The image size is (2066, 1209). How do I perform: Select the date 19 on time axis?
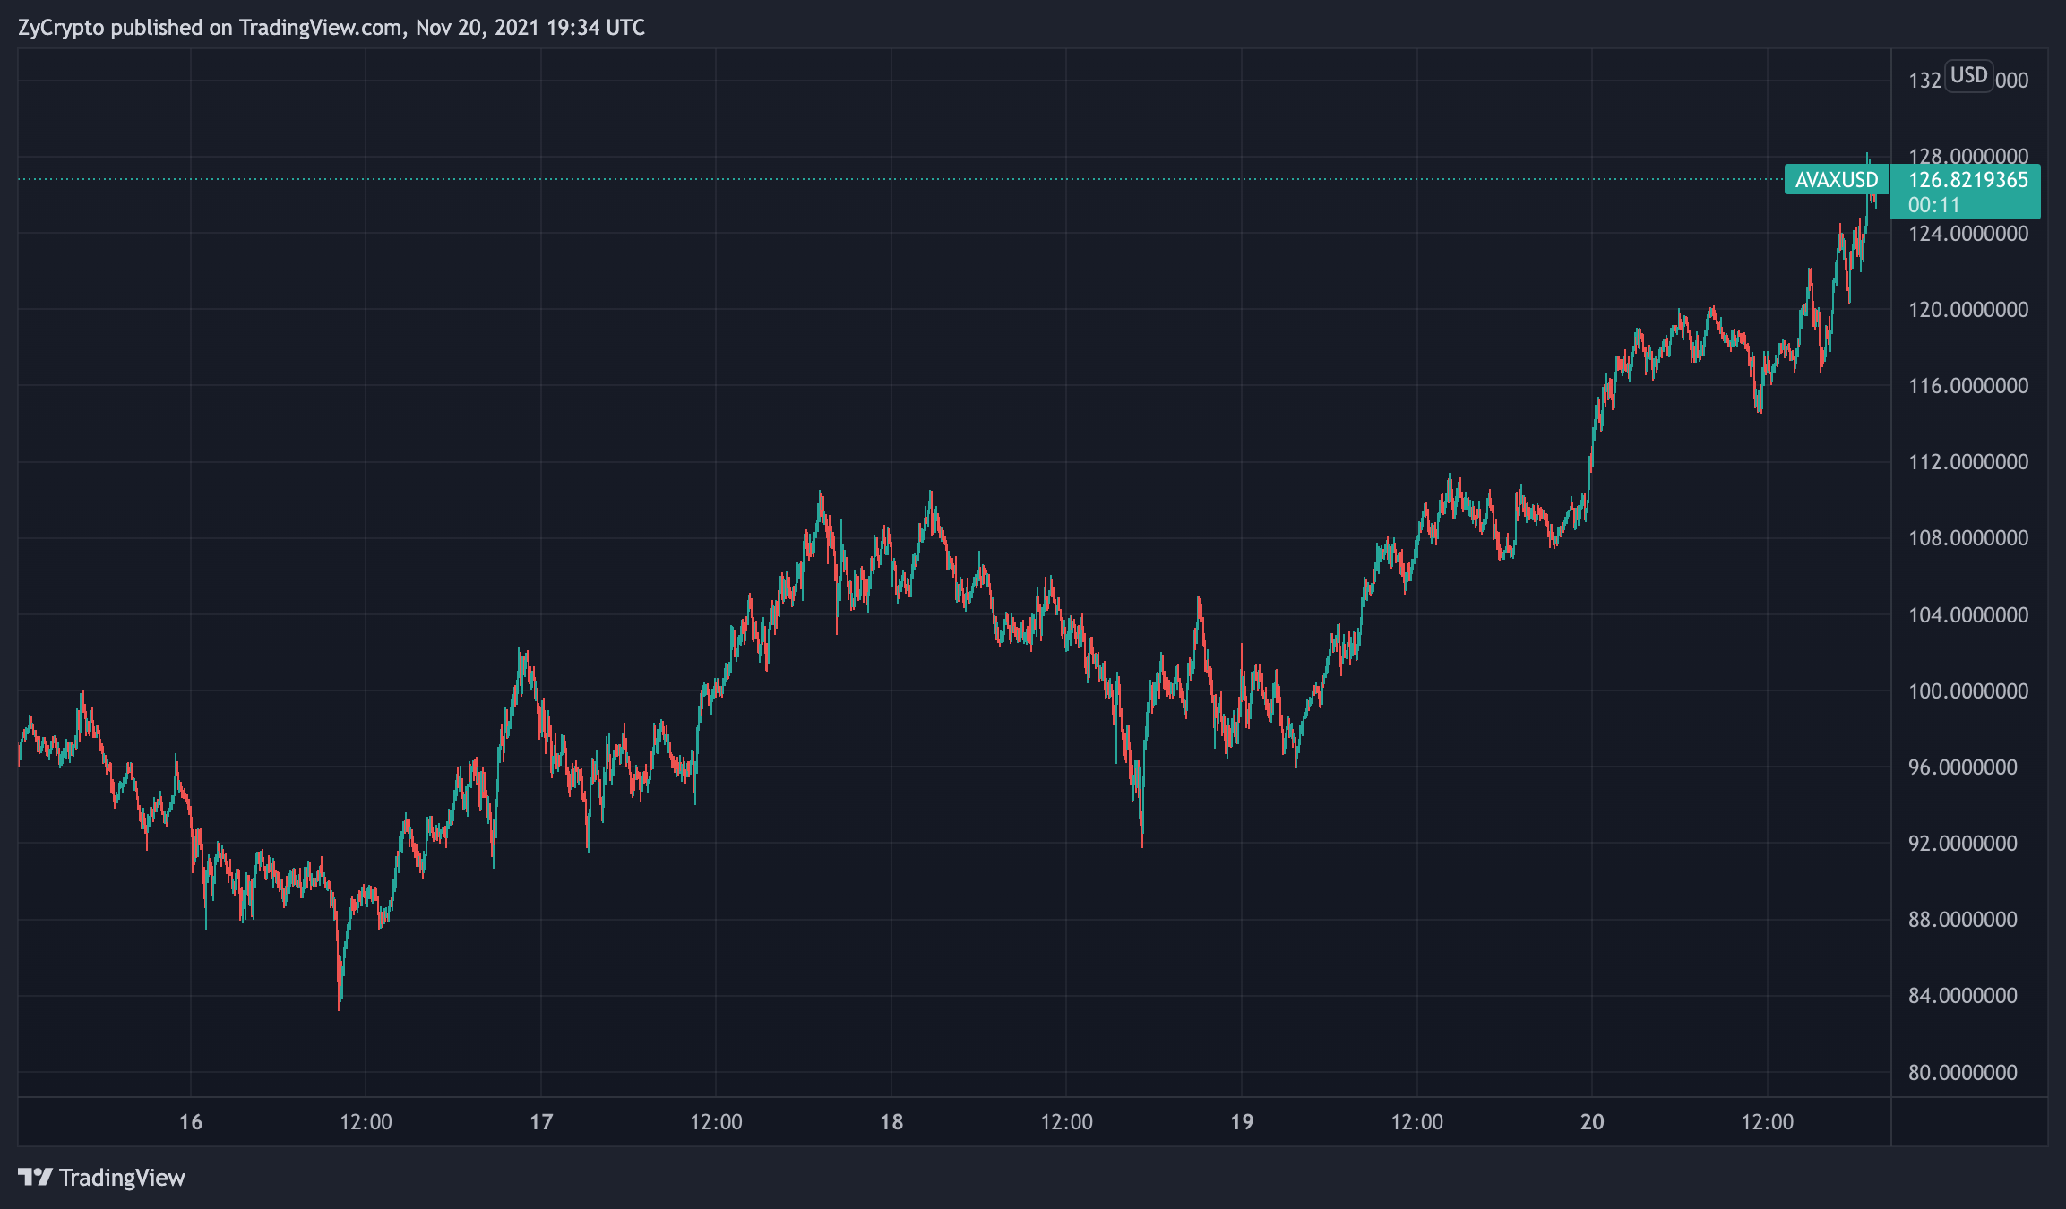tap(1242, 1122)
